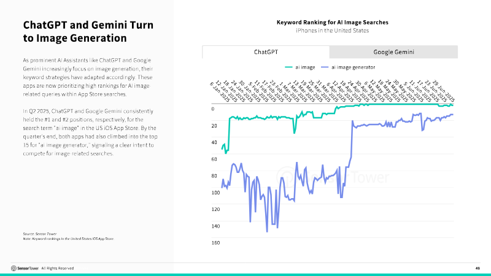This screenshot has width=491, height=276.
Task: Toggle the 'ai image' legend entry
Action: 300,67
